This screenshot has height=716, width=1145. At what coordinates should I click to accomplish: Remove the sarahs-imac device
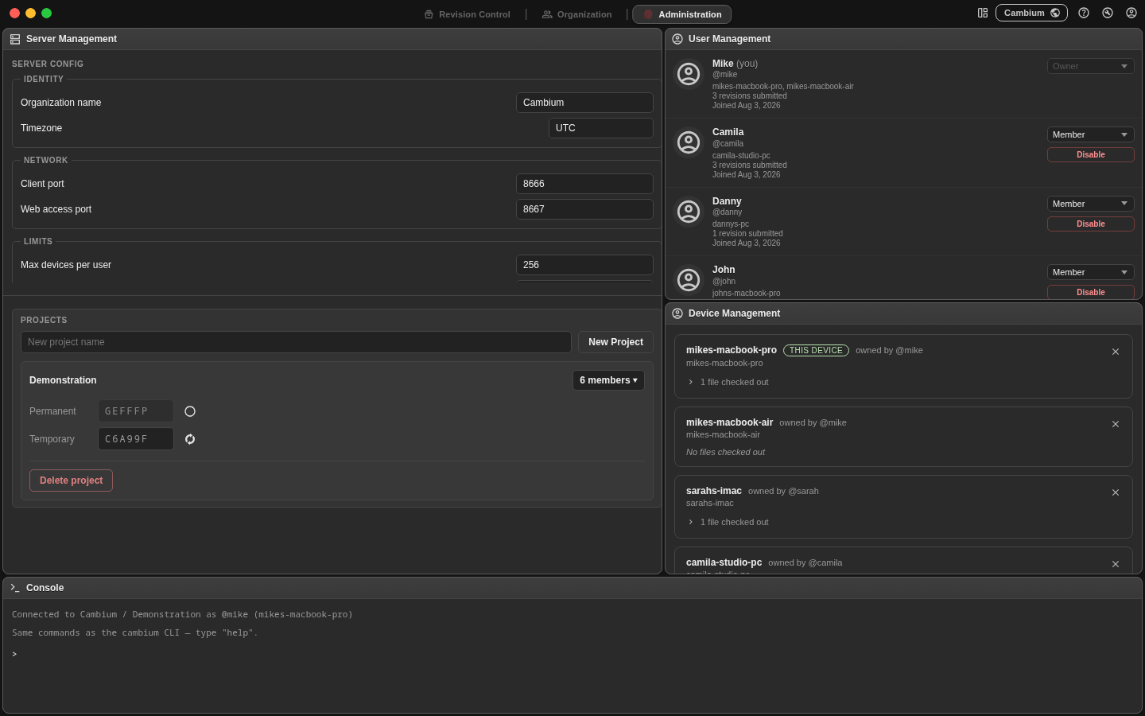[x=1116, y=492]
